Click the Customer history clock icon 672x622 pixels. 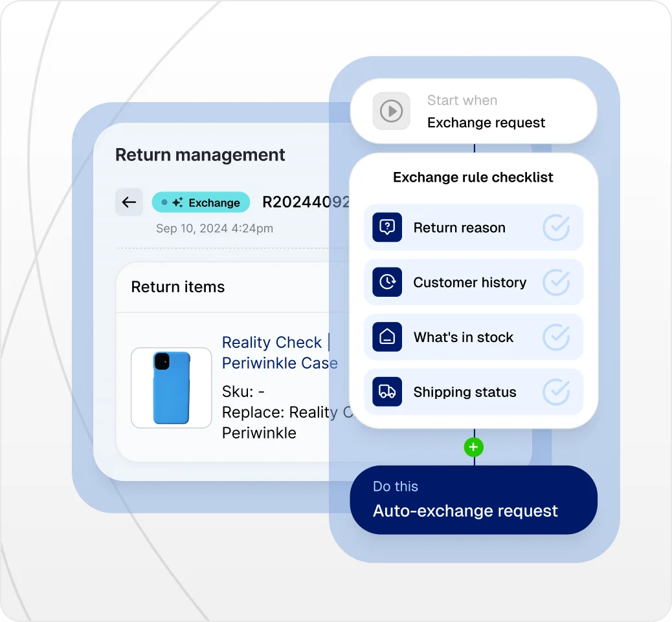(387, 282)
